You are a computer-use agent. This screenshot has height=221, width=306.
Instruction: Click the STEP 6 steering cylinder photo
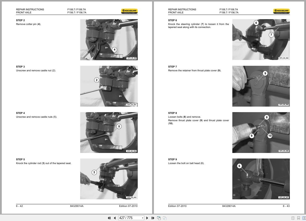(x=261, y=40)
